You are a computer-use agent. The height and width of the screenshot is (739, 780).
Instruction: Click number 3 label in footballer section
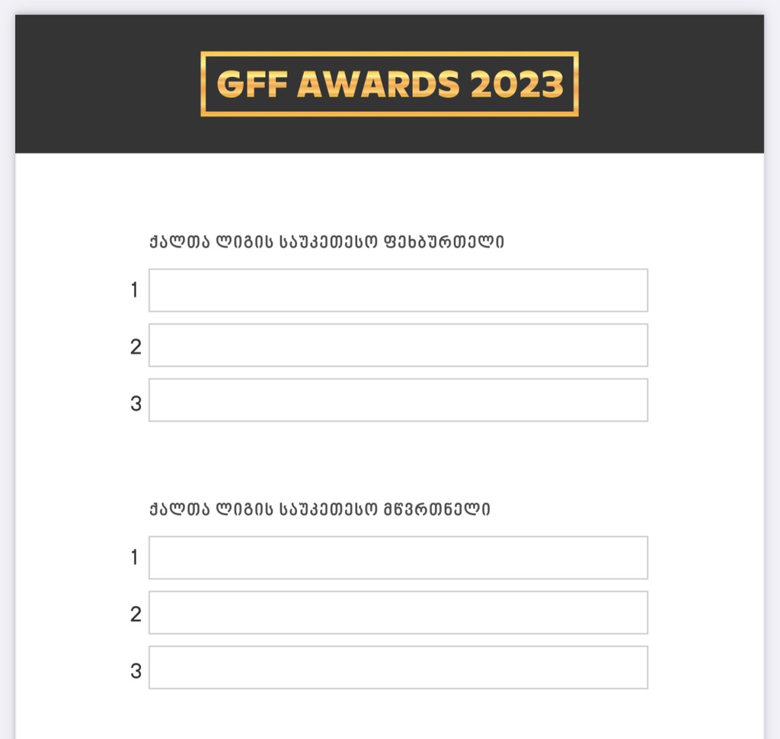136,403
